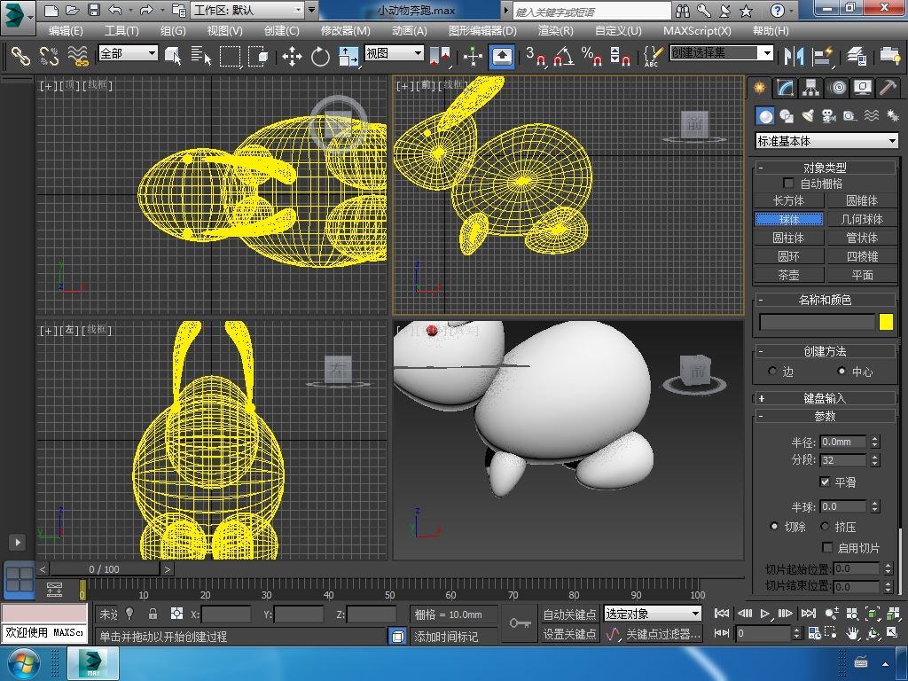Click the Mirror tool icon
The height and width of the screenshot is (681, 908).
pos(793,57)
